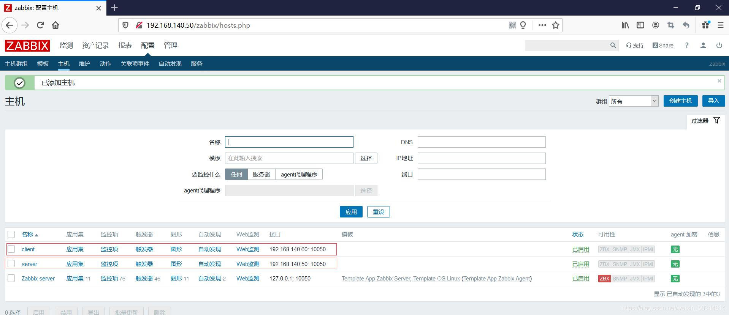
Task: Tick the checkbox for Zabbix server host
Action: [11, 278]
